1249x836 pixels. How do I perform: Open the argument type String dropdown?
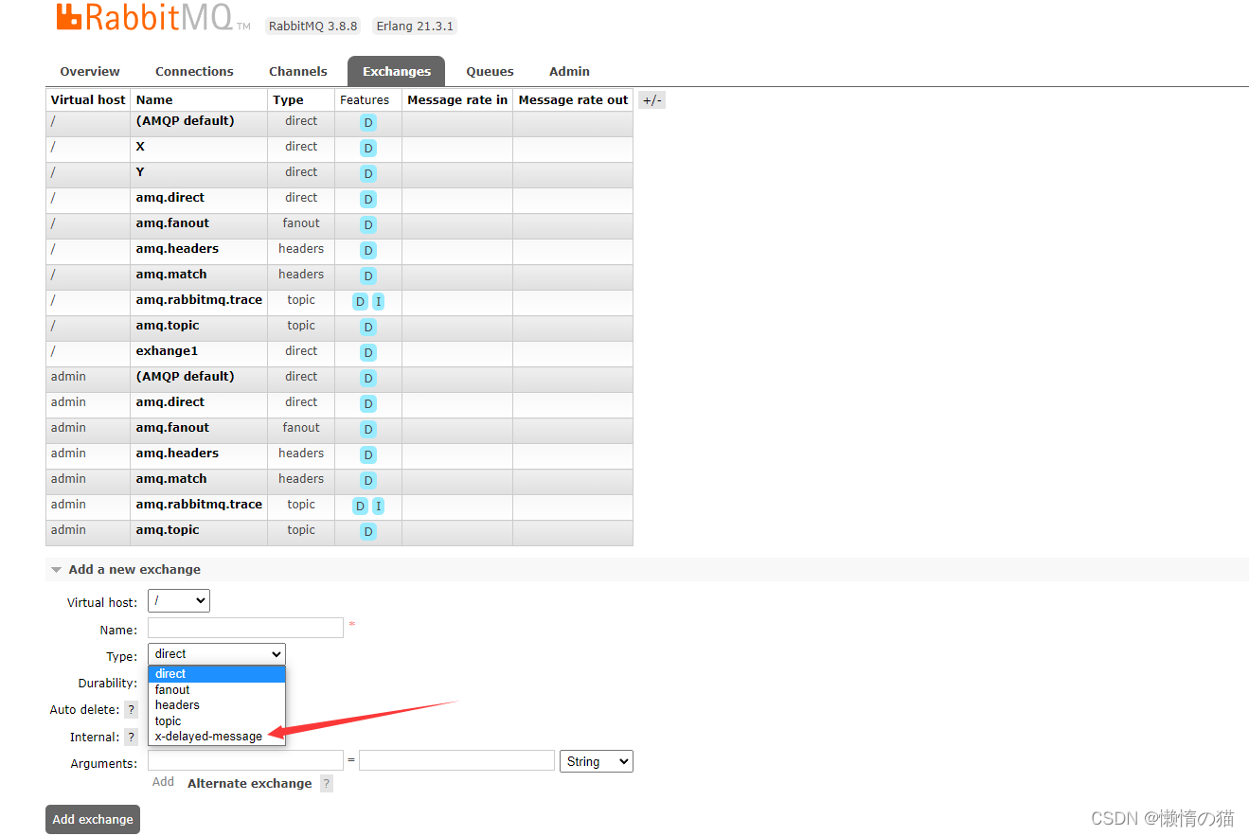pos(597,761)
